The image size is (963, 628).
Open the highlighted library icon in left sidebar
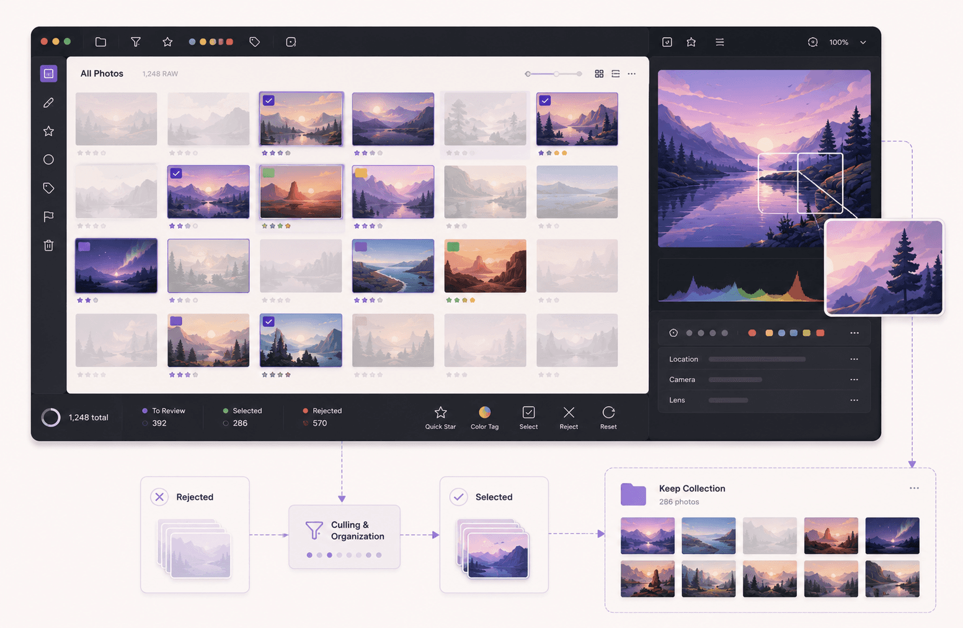click(x=48, y=74)
